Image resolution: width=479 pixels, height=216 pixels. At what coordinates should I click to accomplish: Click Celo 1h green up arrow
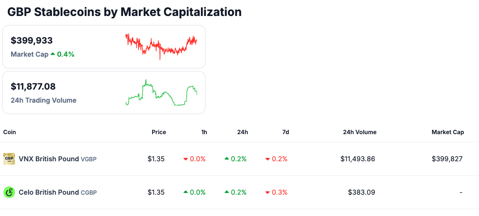point(186,192)
